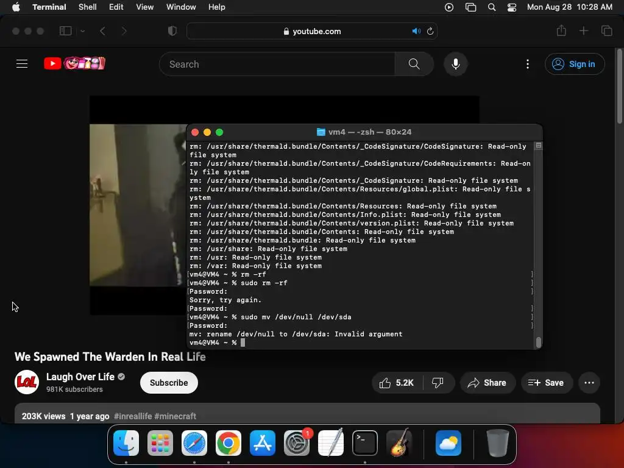Click the Safari page vertical scrollbar
Image resolution: width=624 pixels, height=468 pixels.
tap(619, 86)
